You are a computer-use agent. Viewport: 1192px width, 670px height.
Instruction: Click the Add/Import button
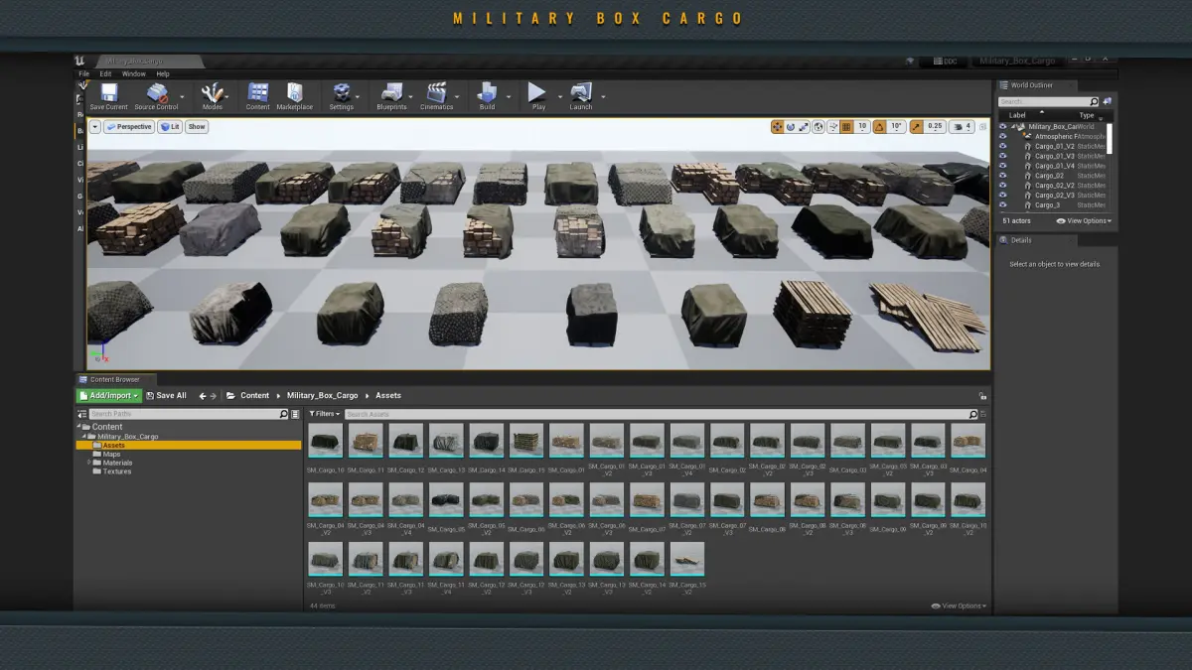108,395
